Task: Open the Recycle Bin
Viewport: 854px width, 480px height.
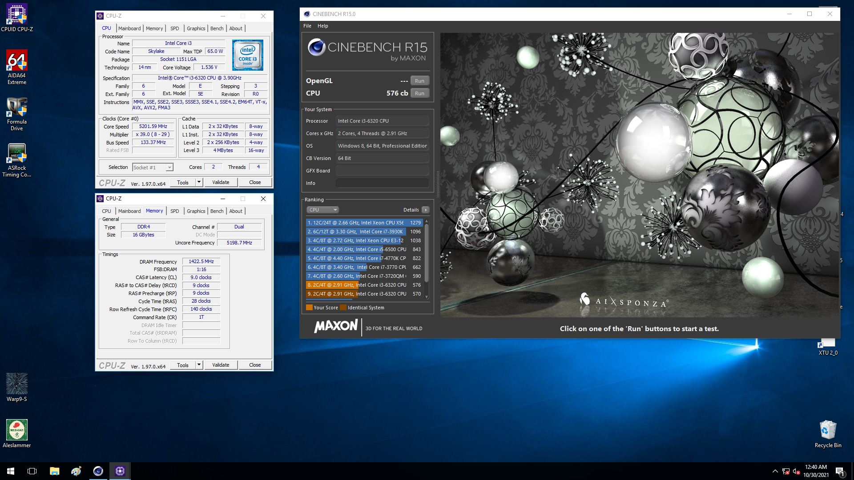Action: [x=828, y=434]
